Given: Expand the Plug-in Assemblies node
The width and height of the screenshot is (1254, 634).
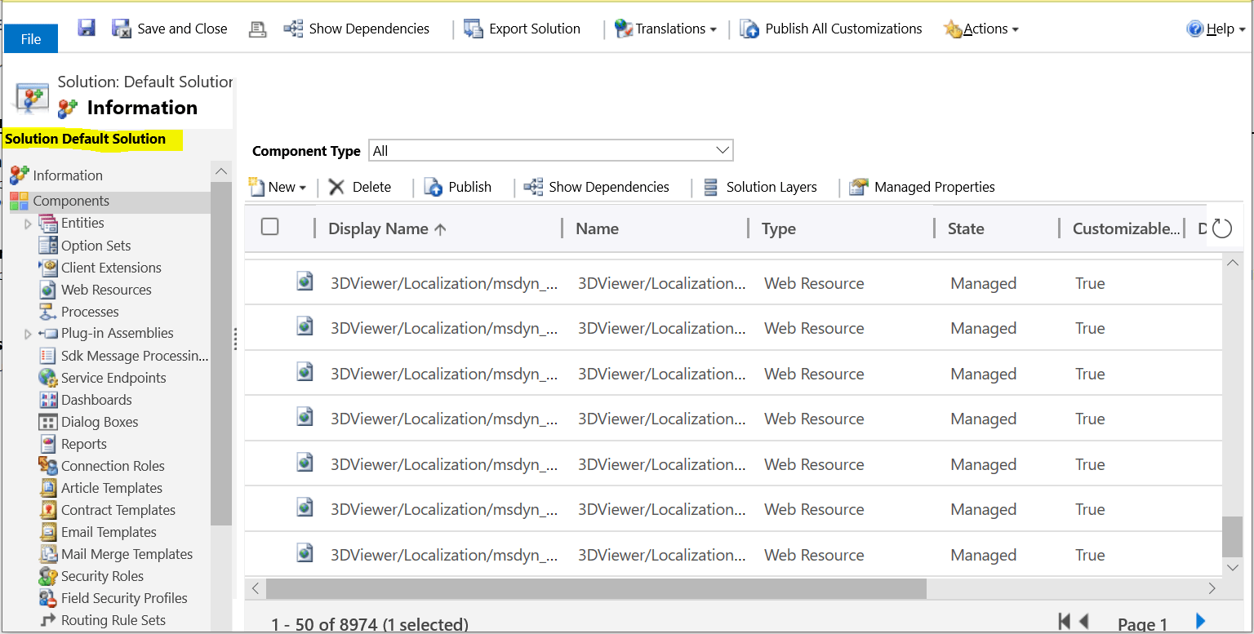Looking at the screenshot, I should pos(28,334).
